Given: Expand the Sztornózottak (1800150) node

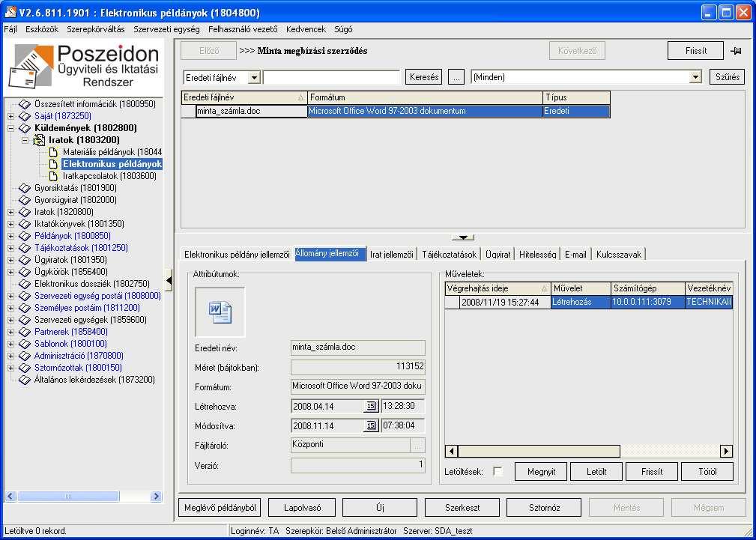Looking at the screenshot, I should tap(10, 368).
